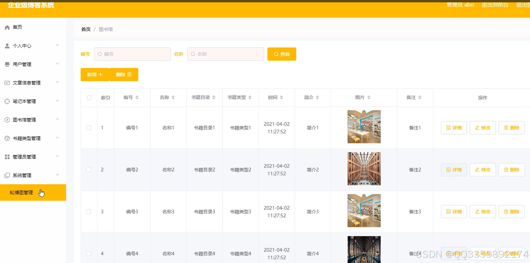Toggle the select-all checkbox in table header

pos(89,98)
